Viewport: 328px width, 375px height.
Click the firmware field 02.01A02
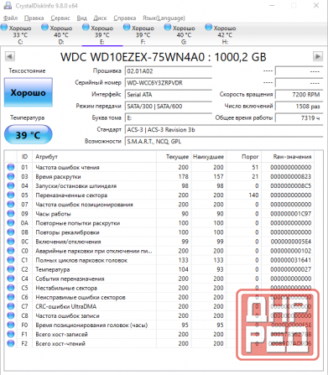click(169, 71)
